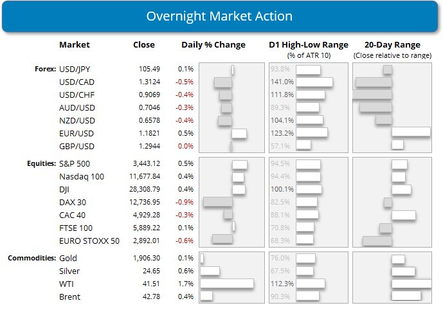Select the 20-Day Range column header

coord(392,45)
